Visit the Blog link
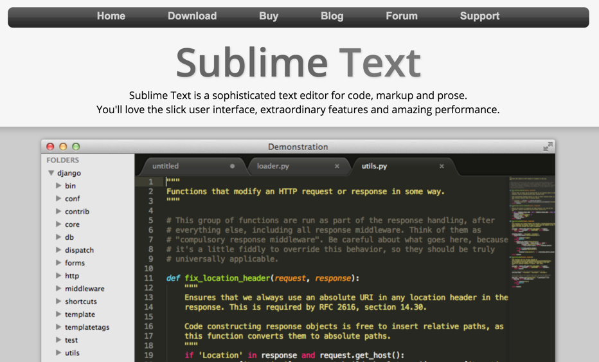Viewport: 599px width, 362px height. [x=332, y=16]
